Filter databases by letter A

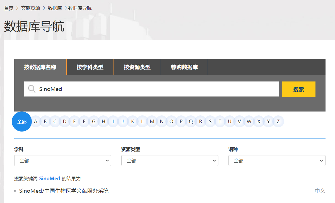(x=35, y=122)
